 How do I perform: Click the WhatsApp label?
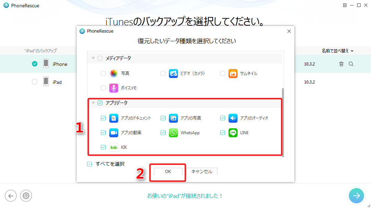tap(190, 133)
